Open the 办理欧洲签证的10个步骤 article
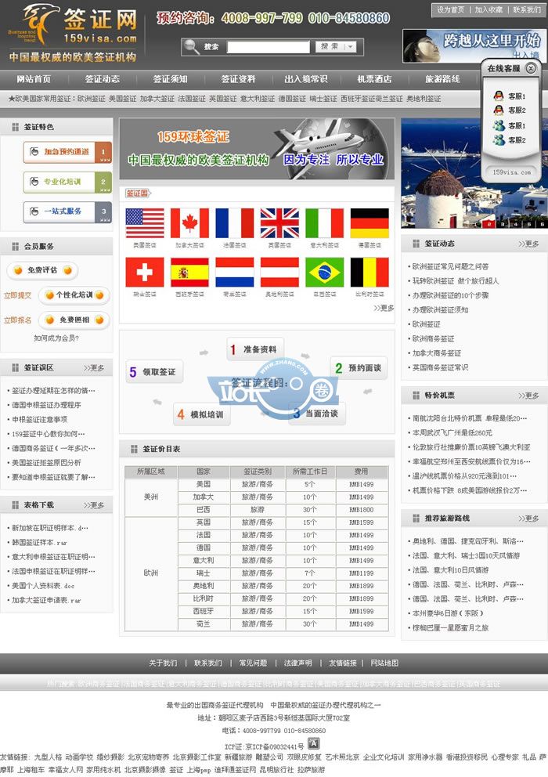The width and height of the screenshot is (548, 777). click(x=450, y=295)
